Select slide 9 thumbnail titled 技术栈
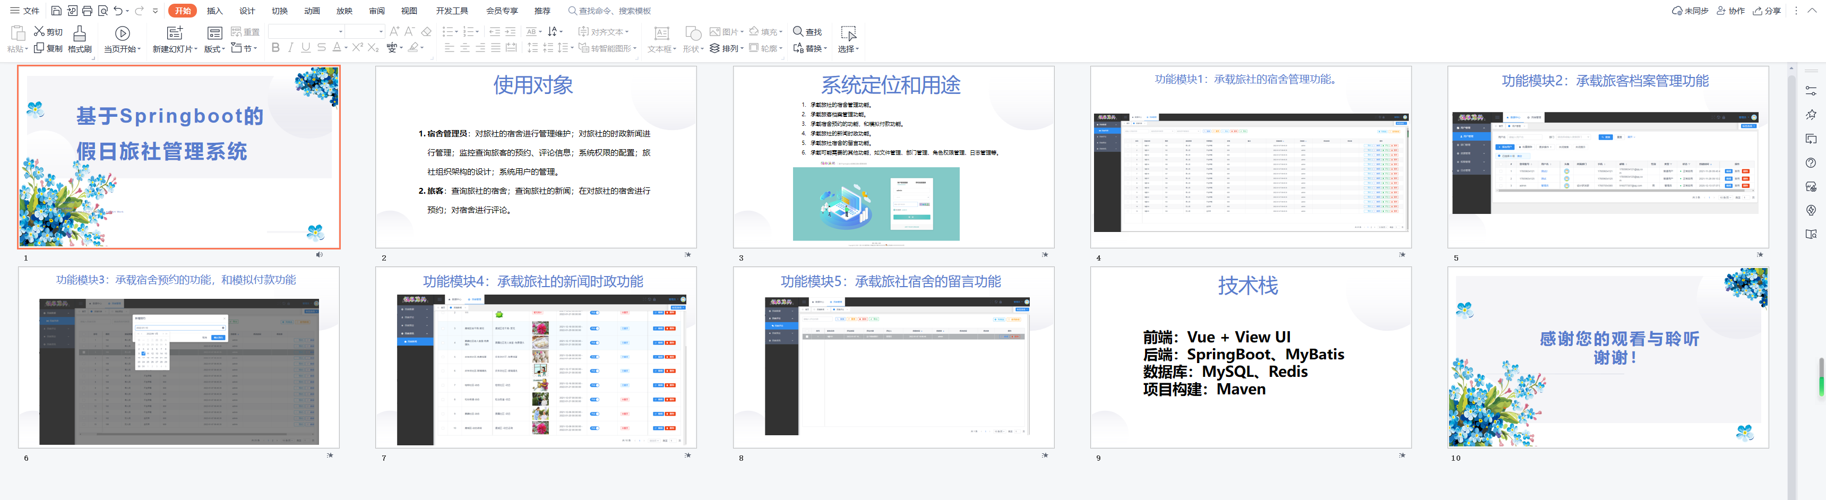Image resolution: width=1826 pixels, height=500 pixels. [1251, 357]
